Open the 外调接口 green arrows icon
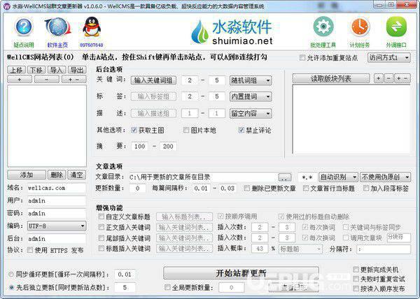The height and width of the screenshot is (299, 420). pos(396,27)
